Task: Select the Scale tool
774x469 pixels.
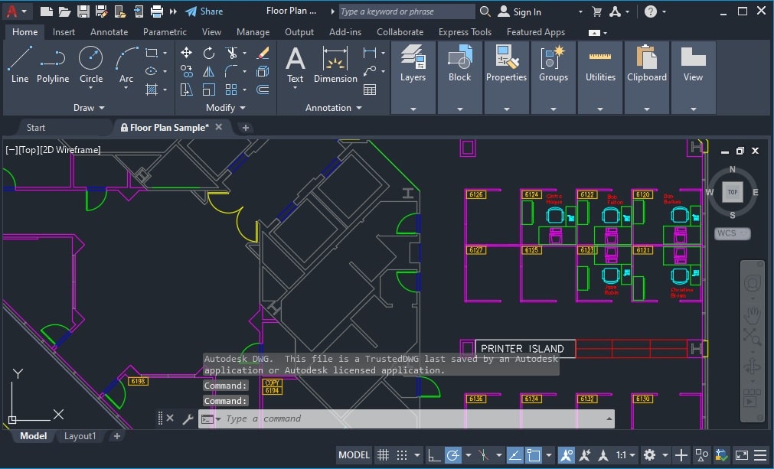Action: pyautogui.click(x=209, y=90)
